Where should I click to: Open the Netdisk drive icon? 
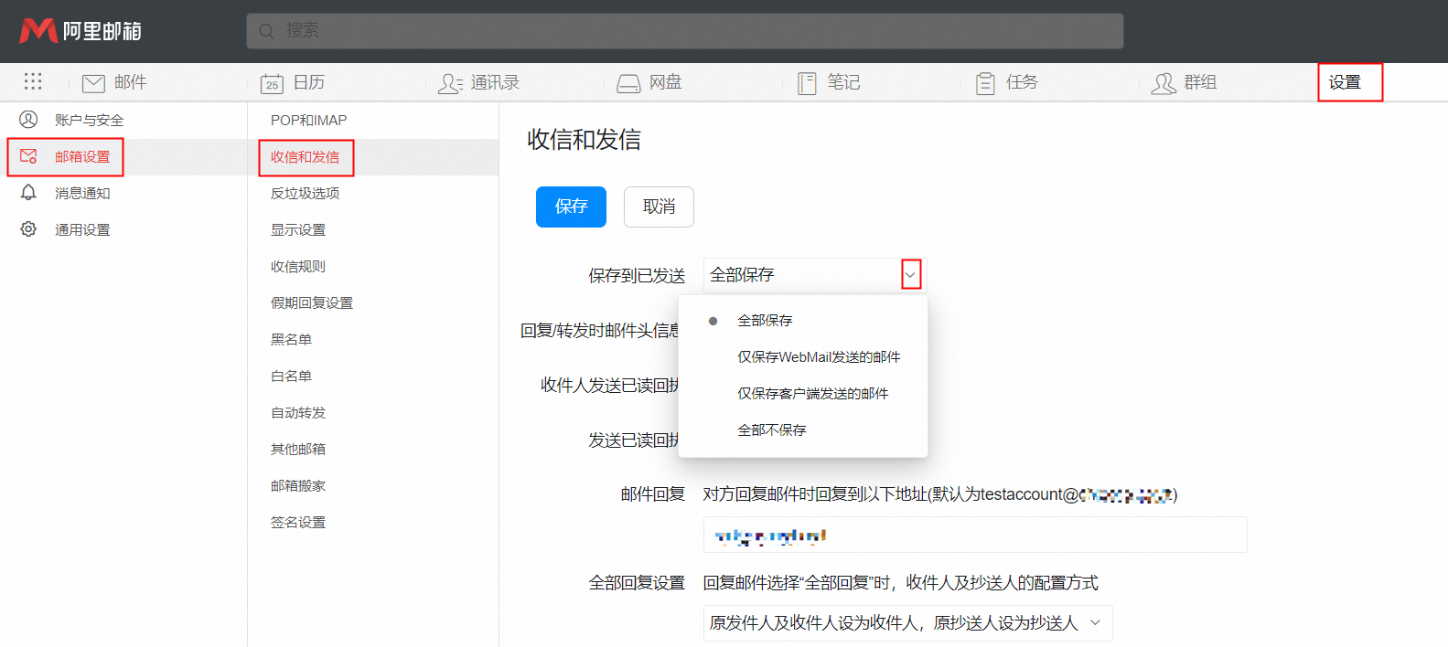click(x=628, y=83)
